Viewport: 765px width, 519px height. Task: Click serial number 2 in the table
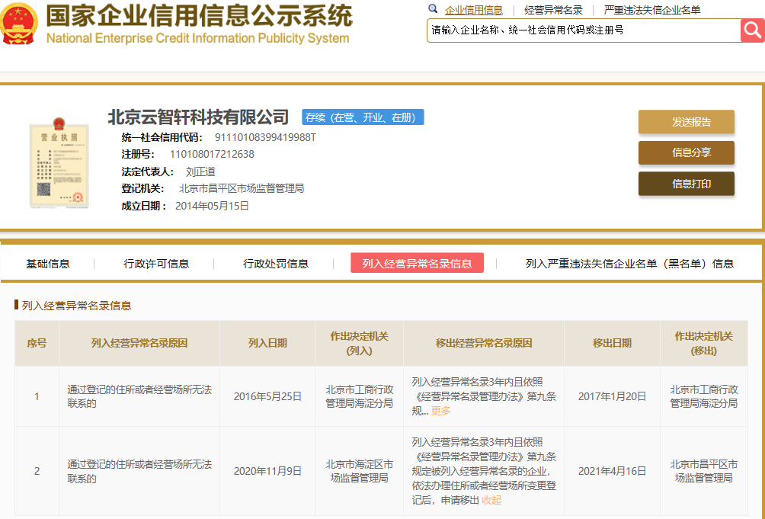pos(37,471)
